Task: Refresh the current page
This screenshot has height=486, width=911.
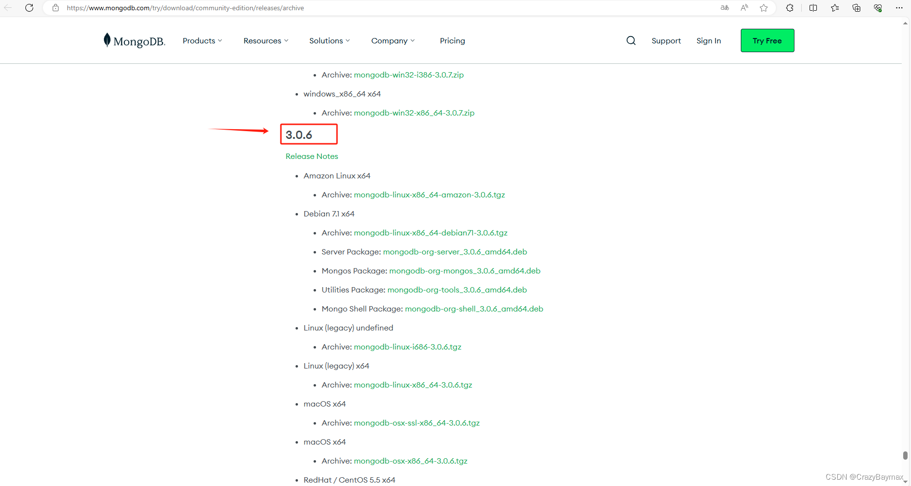Action: pyautogui.click(x=29, y=8)
